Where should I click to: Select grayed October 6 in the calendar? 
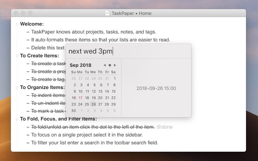(114, 111)
